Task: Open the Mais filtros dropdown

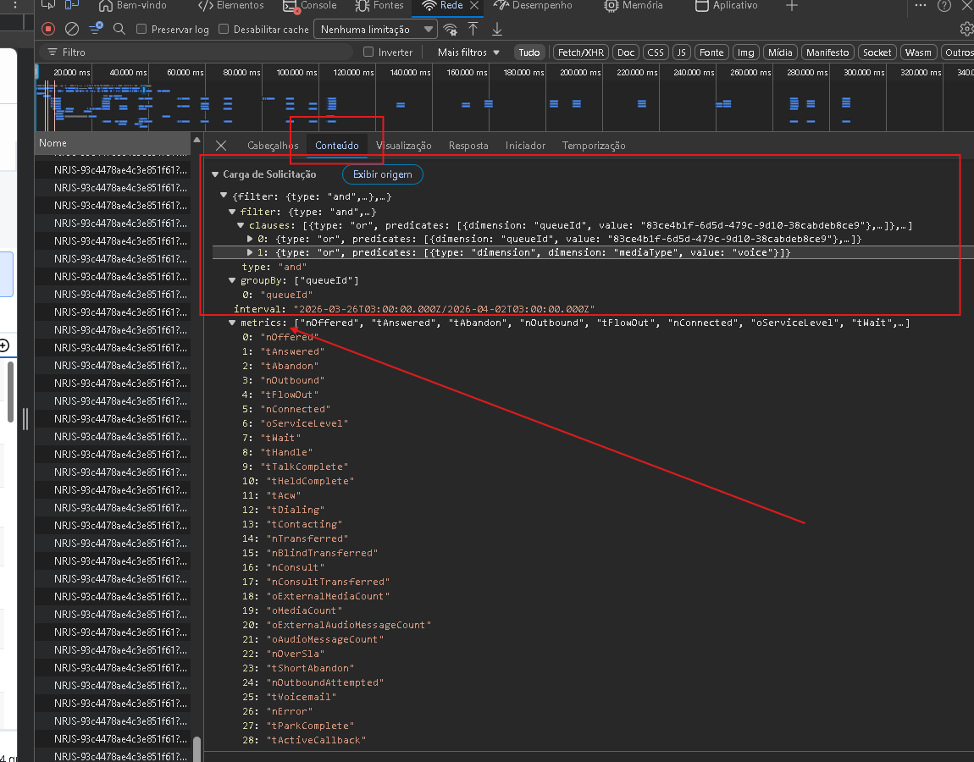Action: point(468,52)
